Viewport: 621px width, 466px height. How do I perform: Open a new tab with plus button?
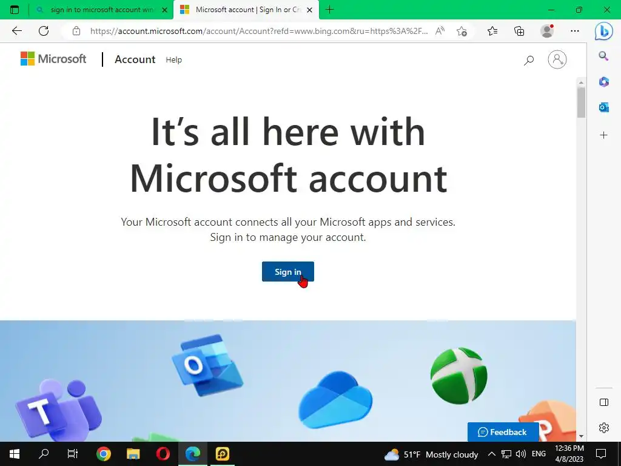[x=329, y=10]
